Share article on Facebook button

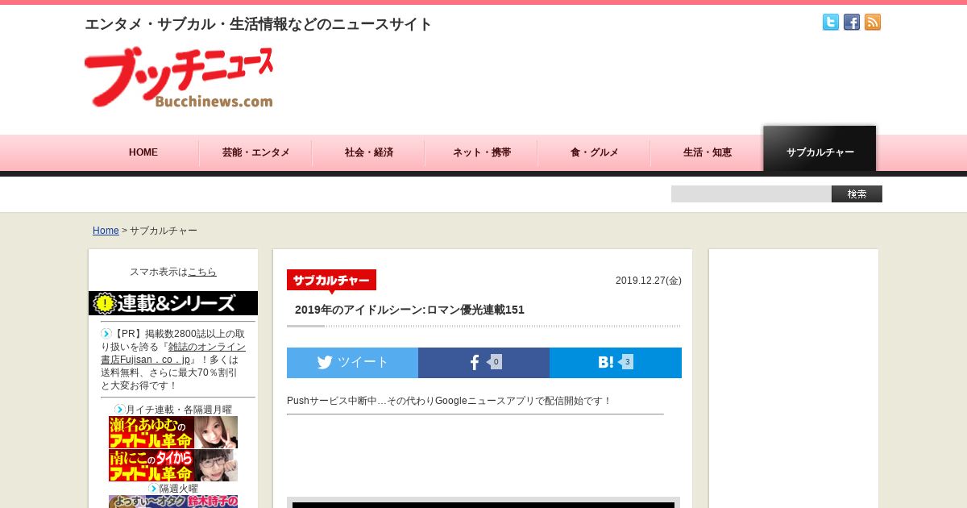[483, 363]
